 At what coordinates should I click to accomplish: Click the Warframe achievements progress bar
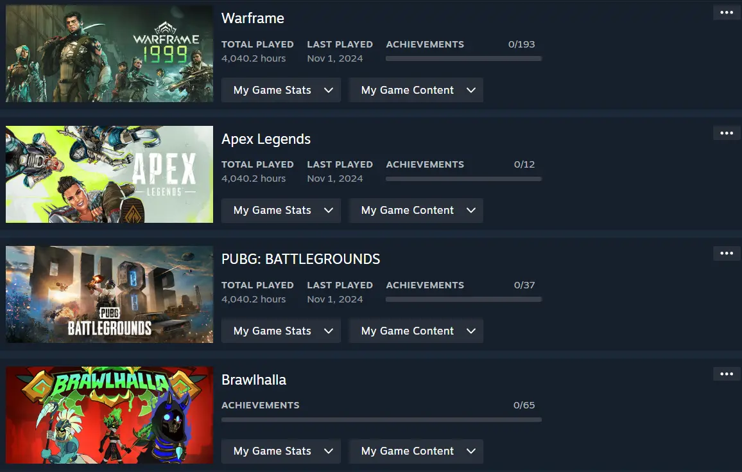[463, 58]
